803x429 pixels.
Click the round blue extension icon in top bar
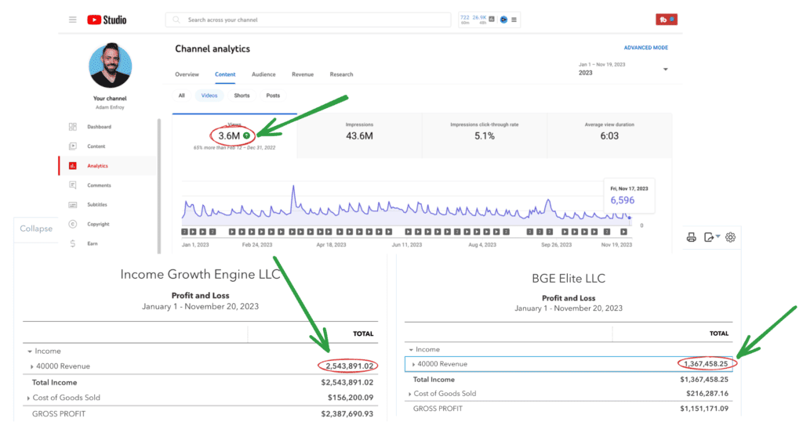click(x=504, y=20)
